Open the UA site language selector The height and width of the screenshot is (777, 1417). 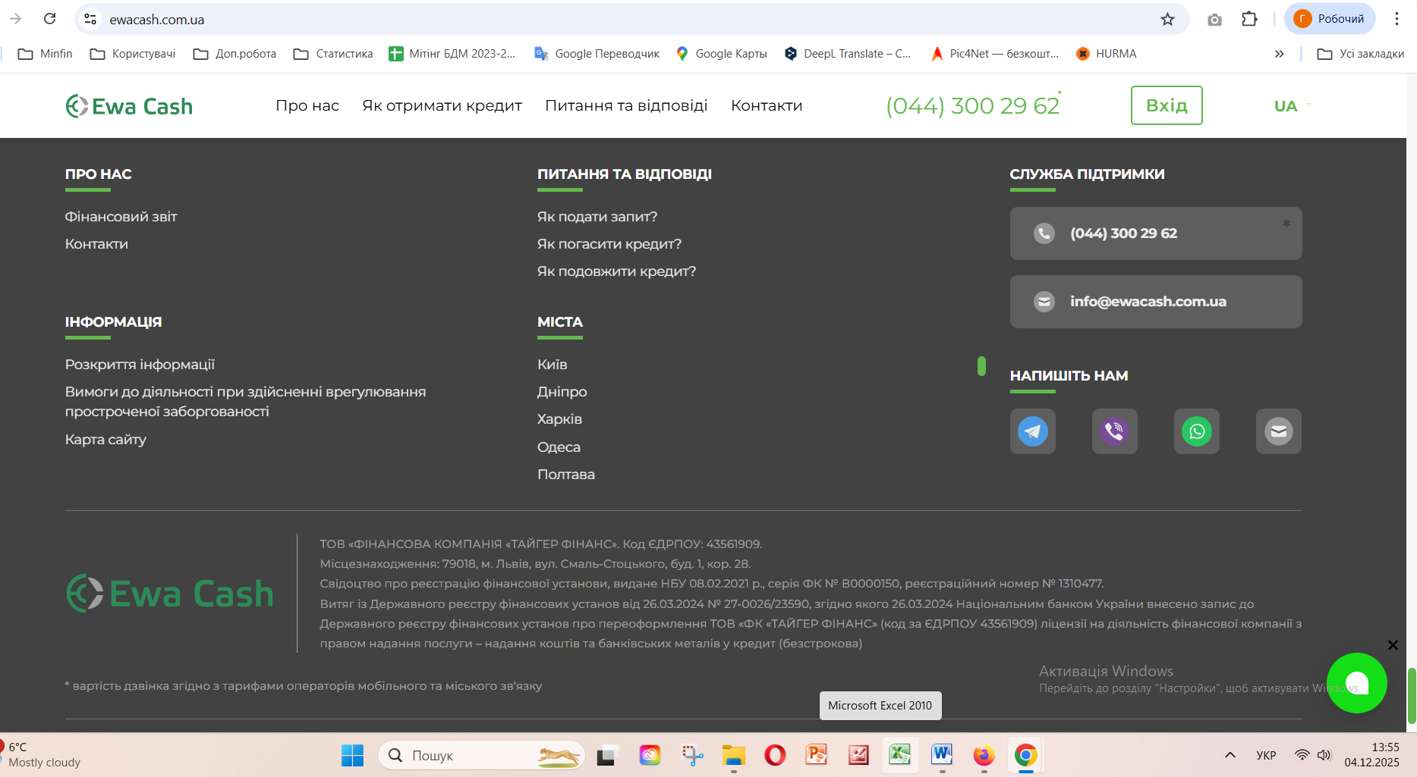(1292, 106)
